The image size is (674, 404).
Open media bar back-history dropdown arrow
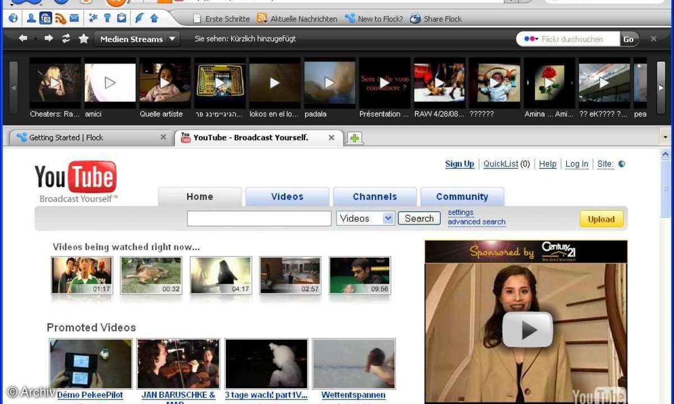pos(36,39)
